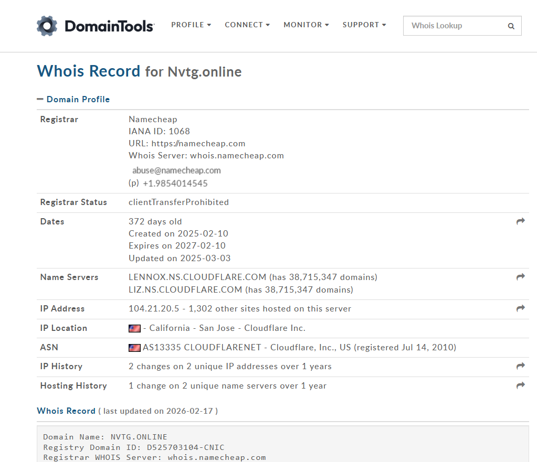
Task: Click the share arrow in Name Servers row
Action: (521, 277)
